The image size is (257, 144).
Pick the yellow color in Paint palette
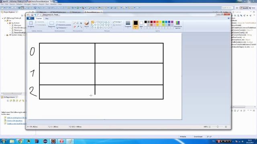coord(160,22)
